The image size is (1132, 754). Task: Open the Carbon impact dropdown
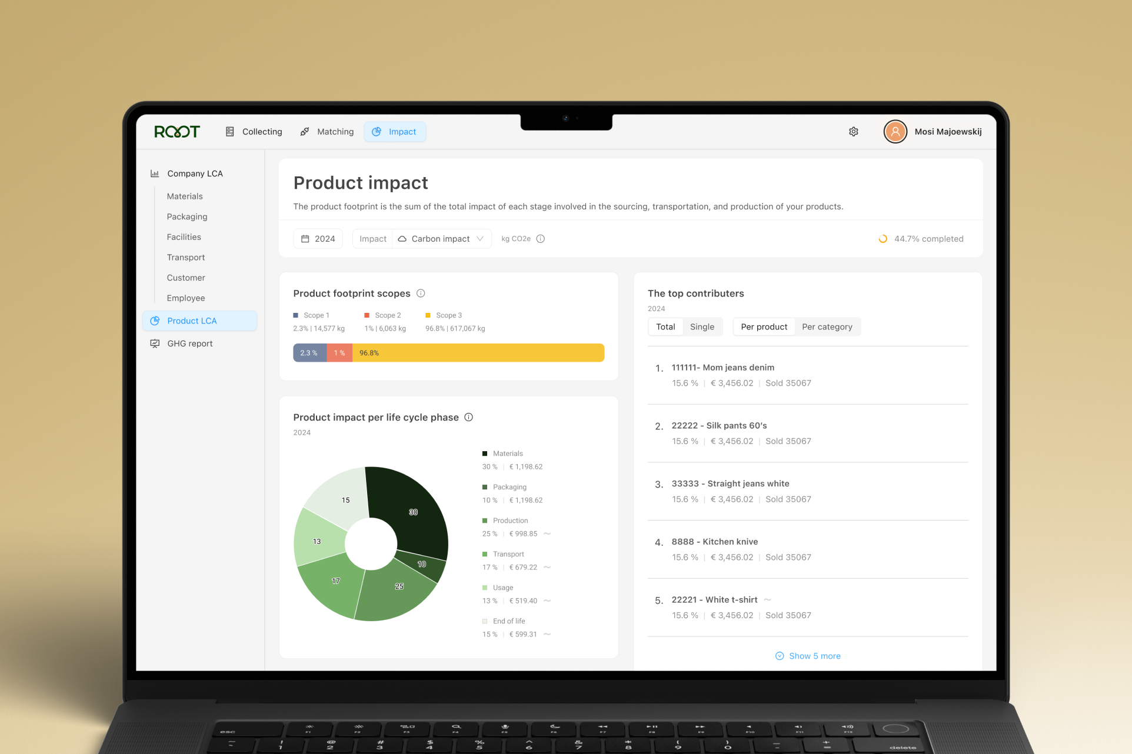point(441,239)
